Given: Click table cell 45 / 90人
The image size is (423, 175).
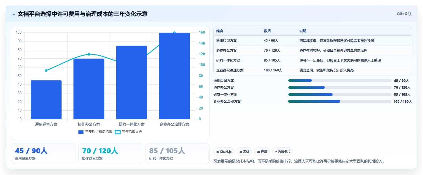Looking at the screenshot, I should 271,41.
